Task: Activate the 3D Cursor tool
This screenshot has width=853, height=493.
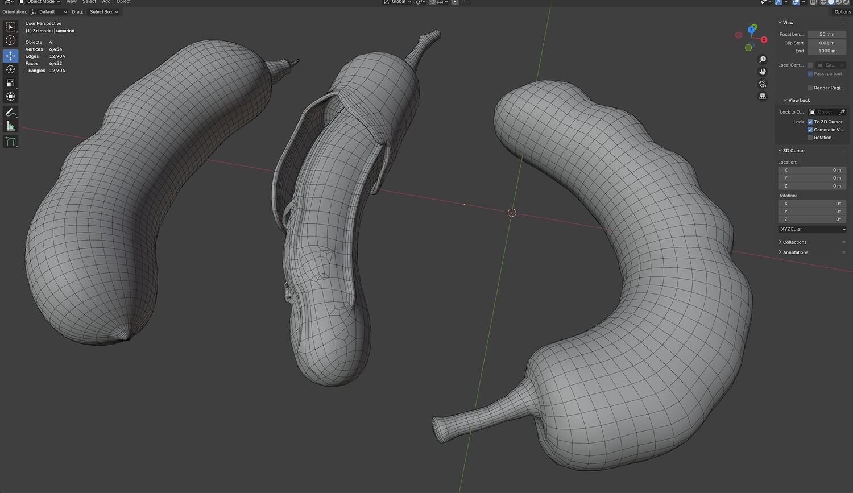Action: tap(10, 40)
